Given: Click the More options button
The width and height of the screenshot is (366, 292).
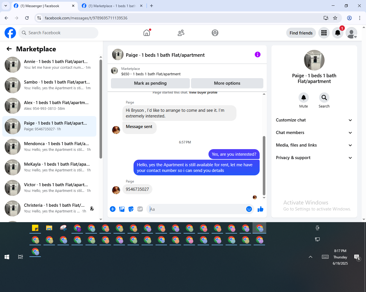Looking at the screenshot, I should tap(227, 83).
